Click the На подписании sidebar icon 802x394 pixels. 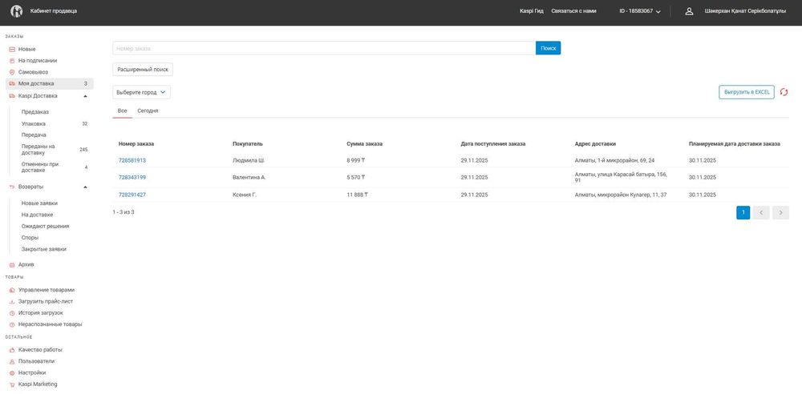tap(12, 61)
